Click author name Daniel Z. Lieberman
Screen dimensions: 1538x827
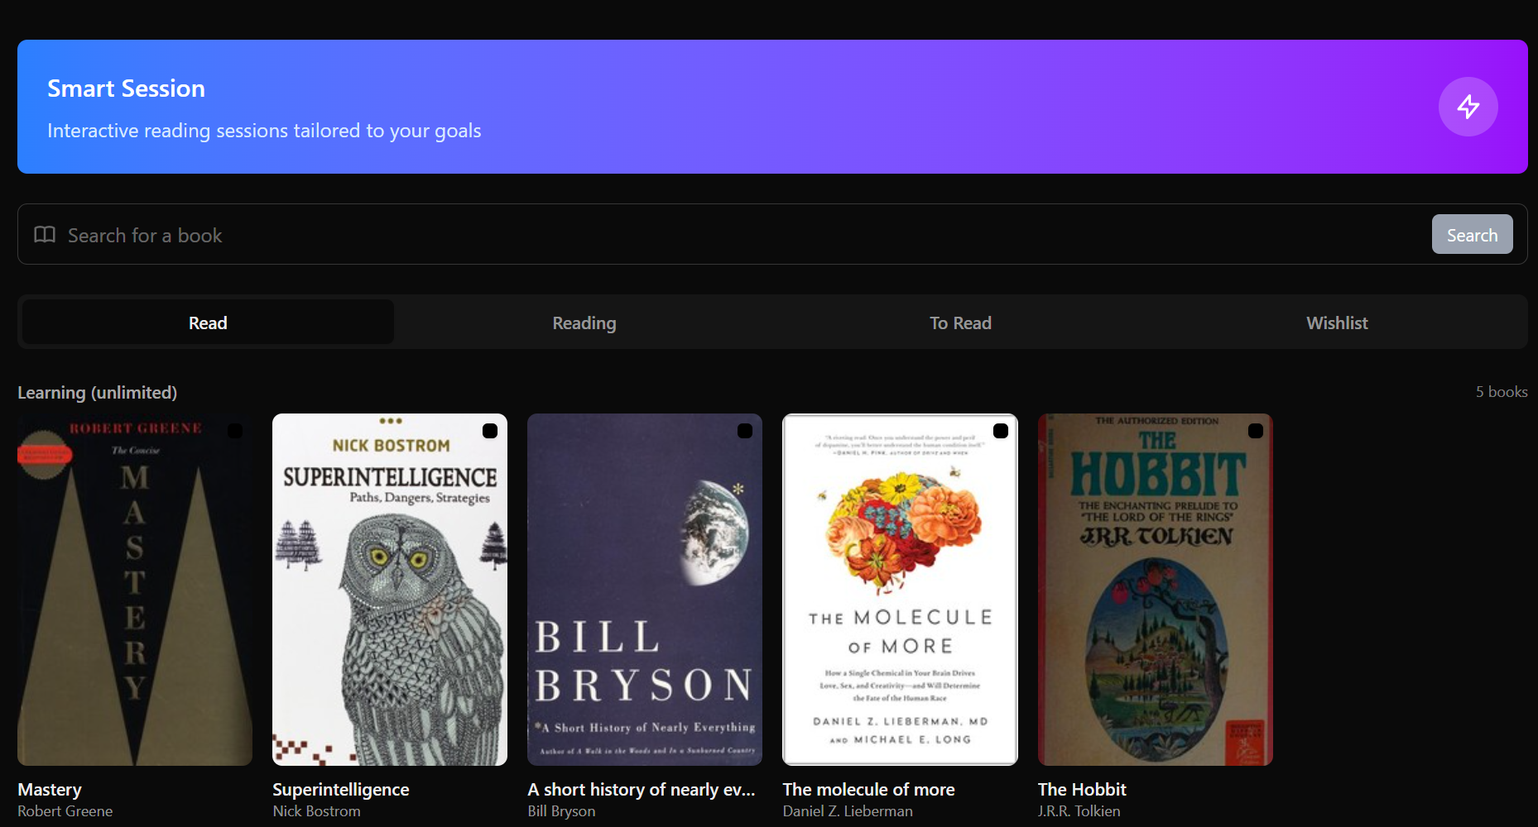coord(848,811)
